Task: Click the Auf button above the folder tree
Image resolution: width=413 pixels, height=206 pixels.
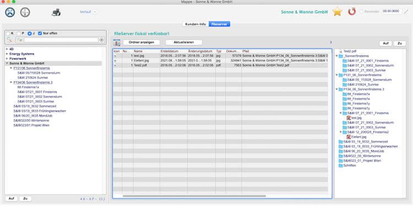Action: pyautogui.click(x=385, y=43)
